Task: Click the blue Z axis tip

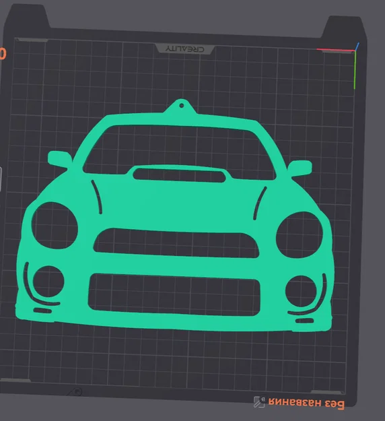Action: pos(357,46)
